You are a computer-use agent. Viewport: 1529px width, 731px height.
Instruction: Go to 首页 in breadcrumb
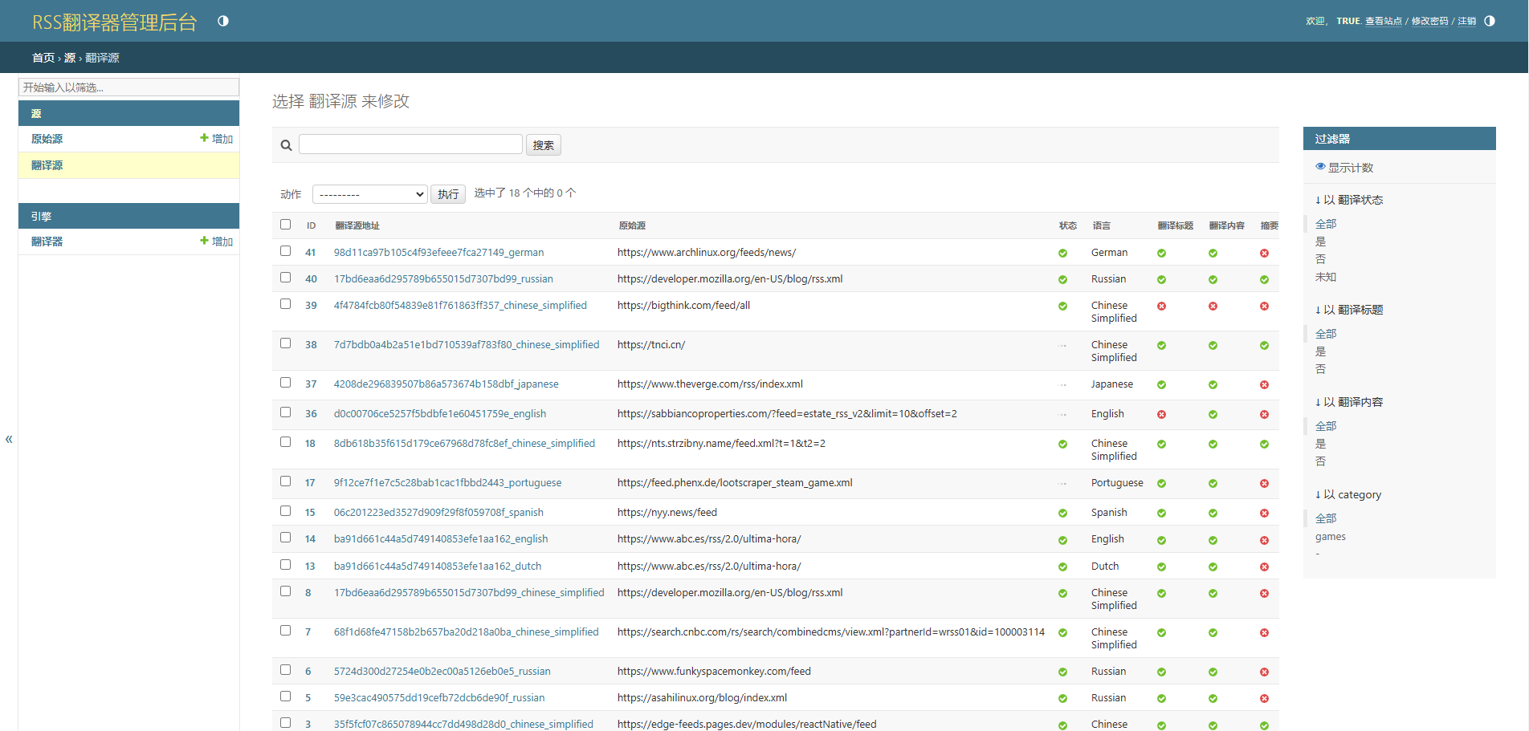tap(43, 58)
